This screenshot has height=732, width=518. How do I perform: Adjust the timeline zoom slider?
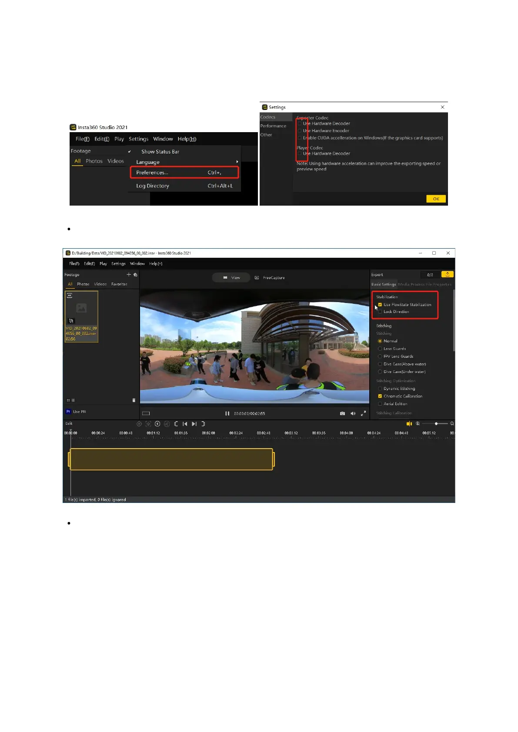point(436,424)
